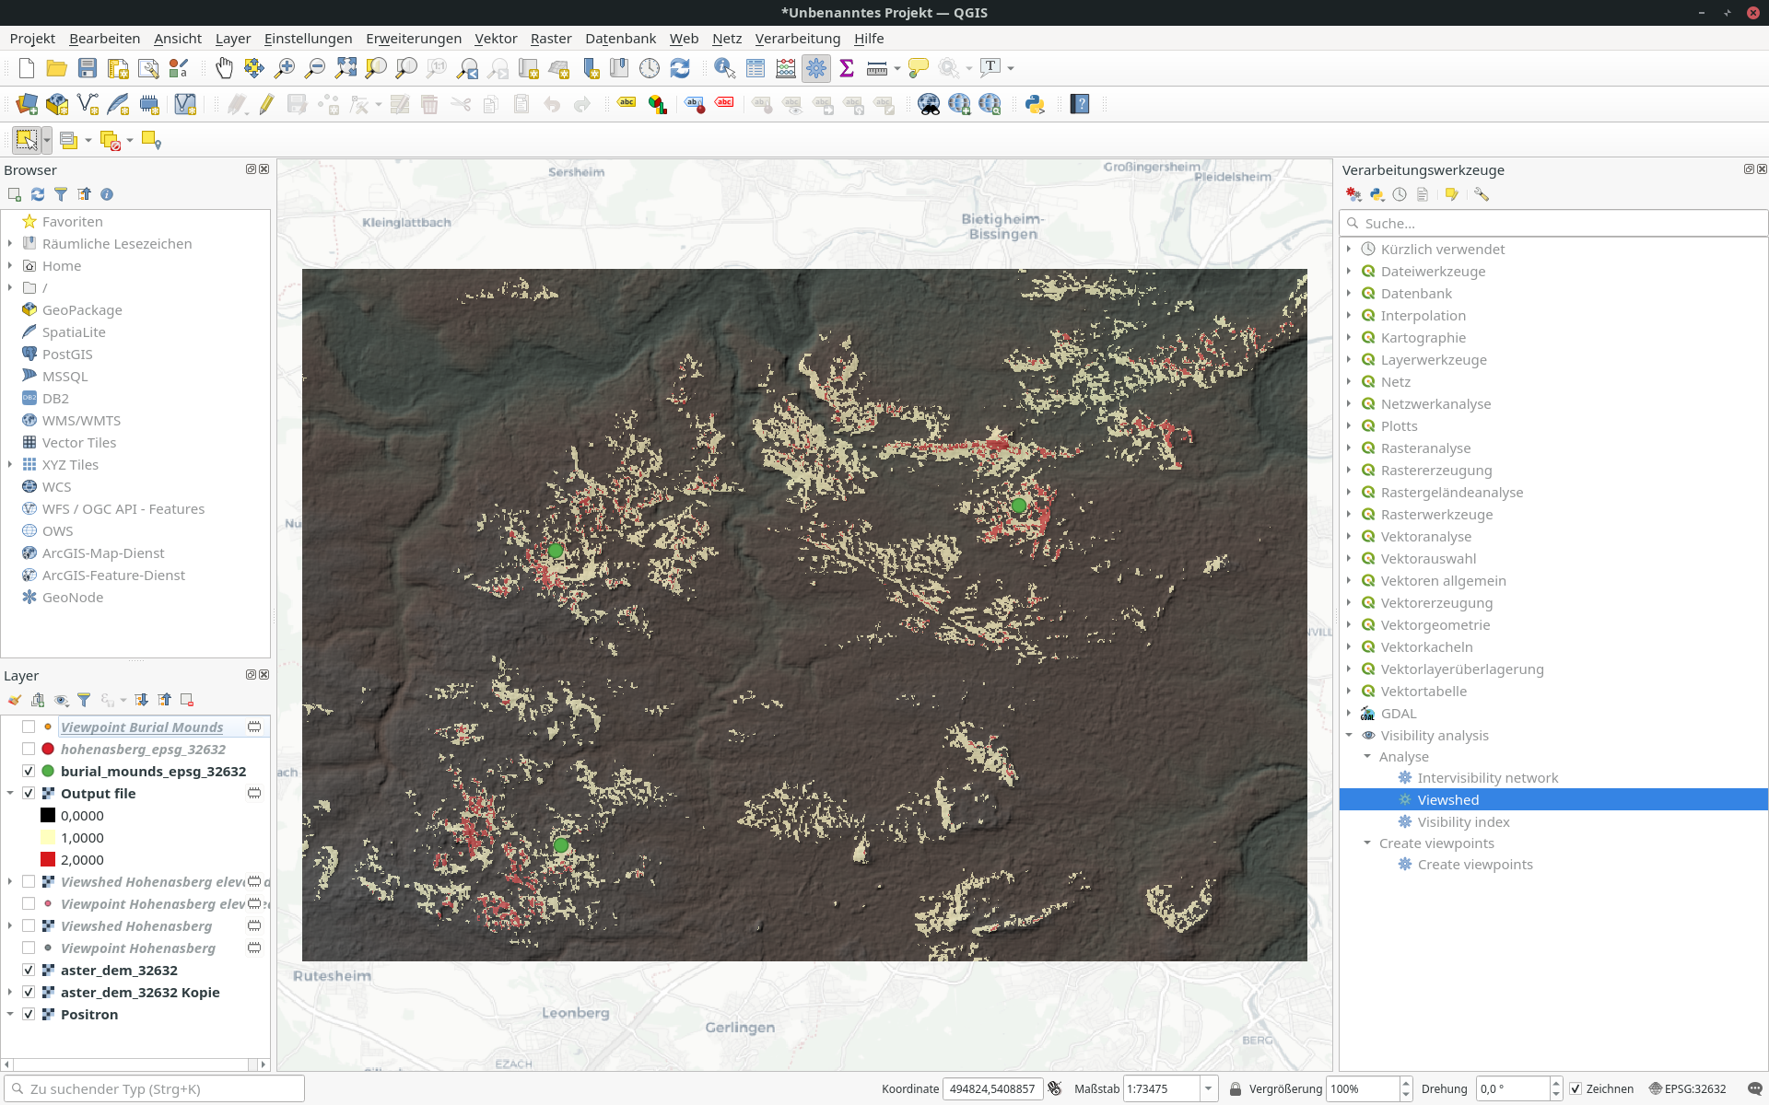Image resolution: width=1769 pixels, height=1105 pixels.
Task: Open Processing Toolbox history clock icon
Action: pos(1400,194)
